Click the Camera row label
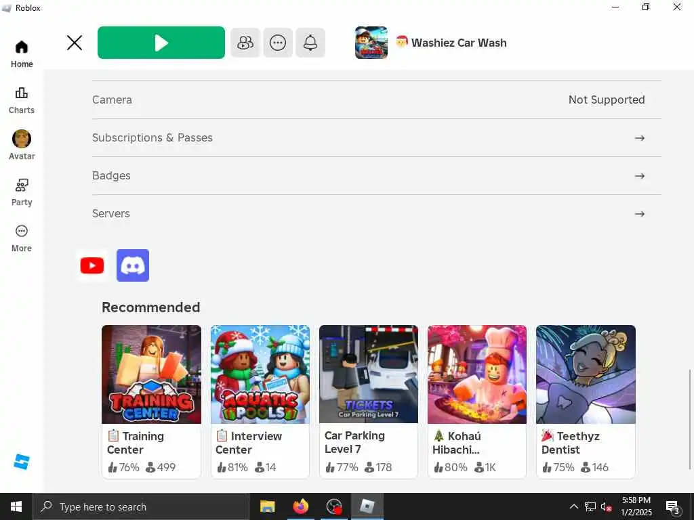The height and width of the screenshot is (520, 694). coord(112,100)
